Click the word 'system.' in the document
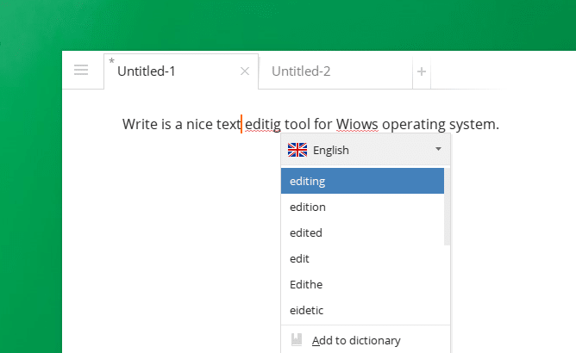The height and width of the screenshot is (353, 576). click(x=474, y=125)
